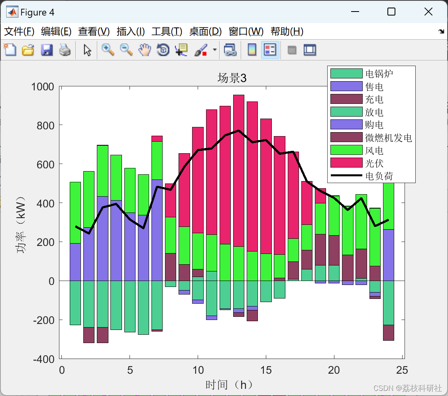Expand the toolbar dock arrow at right

tap(442, 31)
